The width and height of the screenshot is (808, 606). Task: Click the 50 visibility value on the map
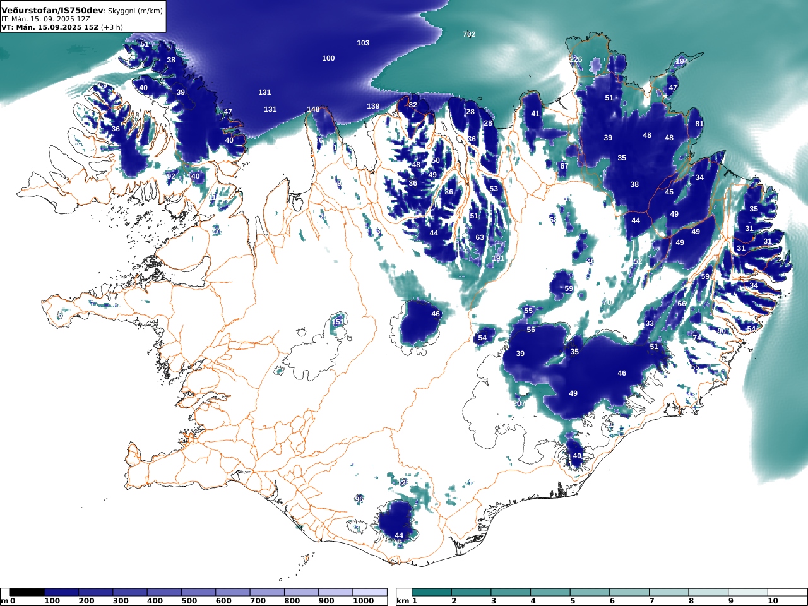[x=436, y=160]
